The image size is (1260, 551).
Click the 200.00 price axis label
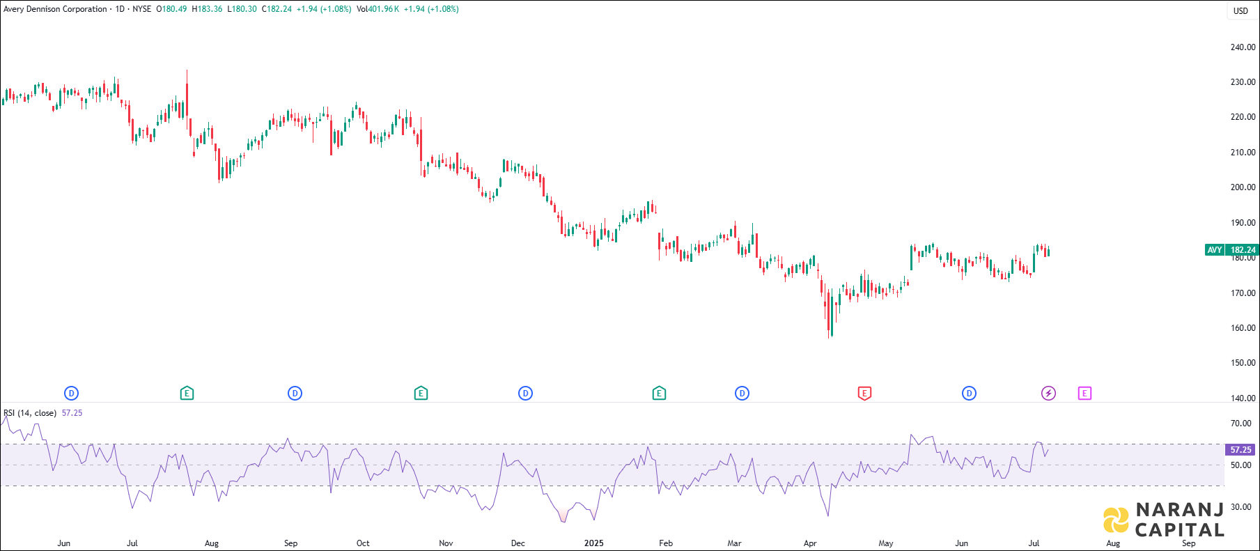tap(1243, 187)
